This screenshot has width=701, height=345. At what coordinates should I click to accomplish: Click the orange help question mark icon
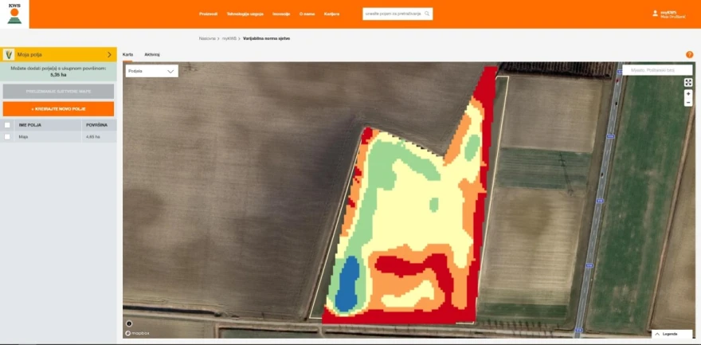tap(689, 54)
